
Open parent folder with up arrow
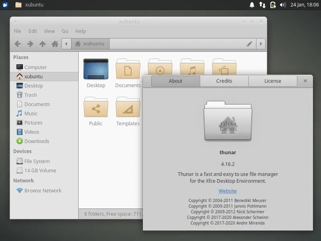pyautogui.click(x=43, y=44)
